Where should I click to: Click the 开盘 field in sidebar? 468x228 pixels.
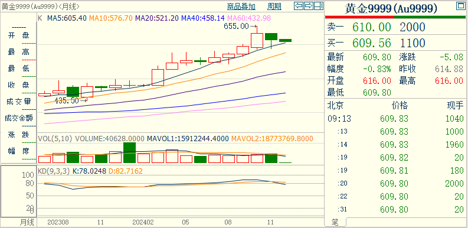18,36
